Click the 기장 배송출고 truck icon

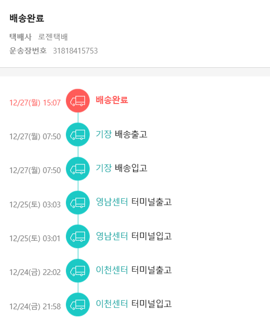pos(78,135)
